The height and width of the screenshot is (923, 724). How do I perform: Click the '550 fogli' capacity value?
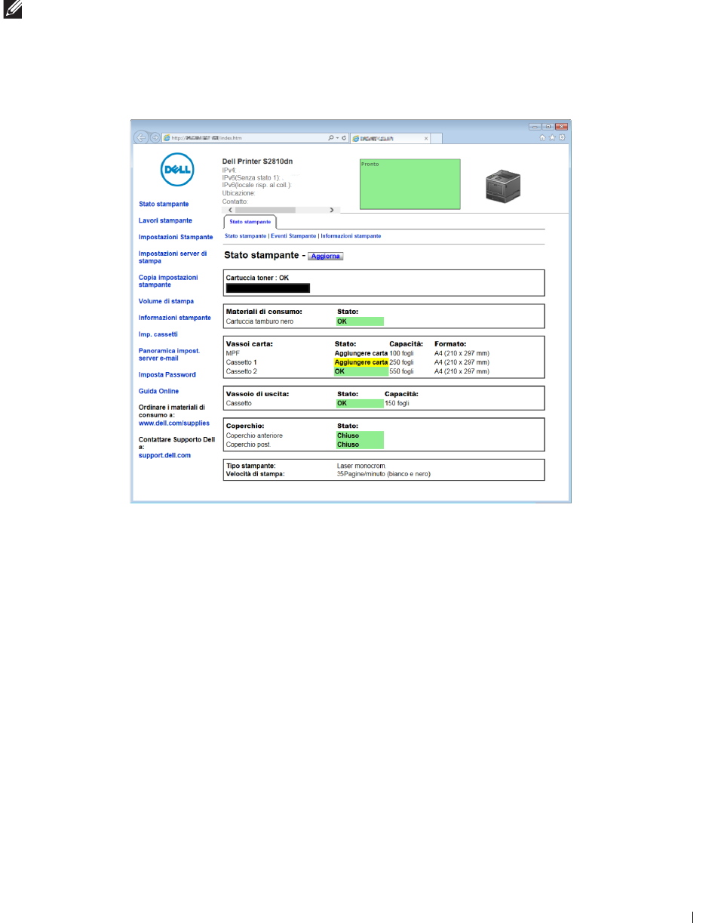[401, 371]
